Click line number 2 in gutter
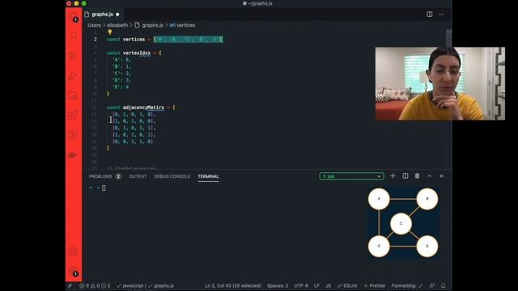 [x=96, y=40]
